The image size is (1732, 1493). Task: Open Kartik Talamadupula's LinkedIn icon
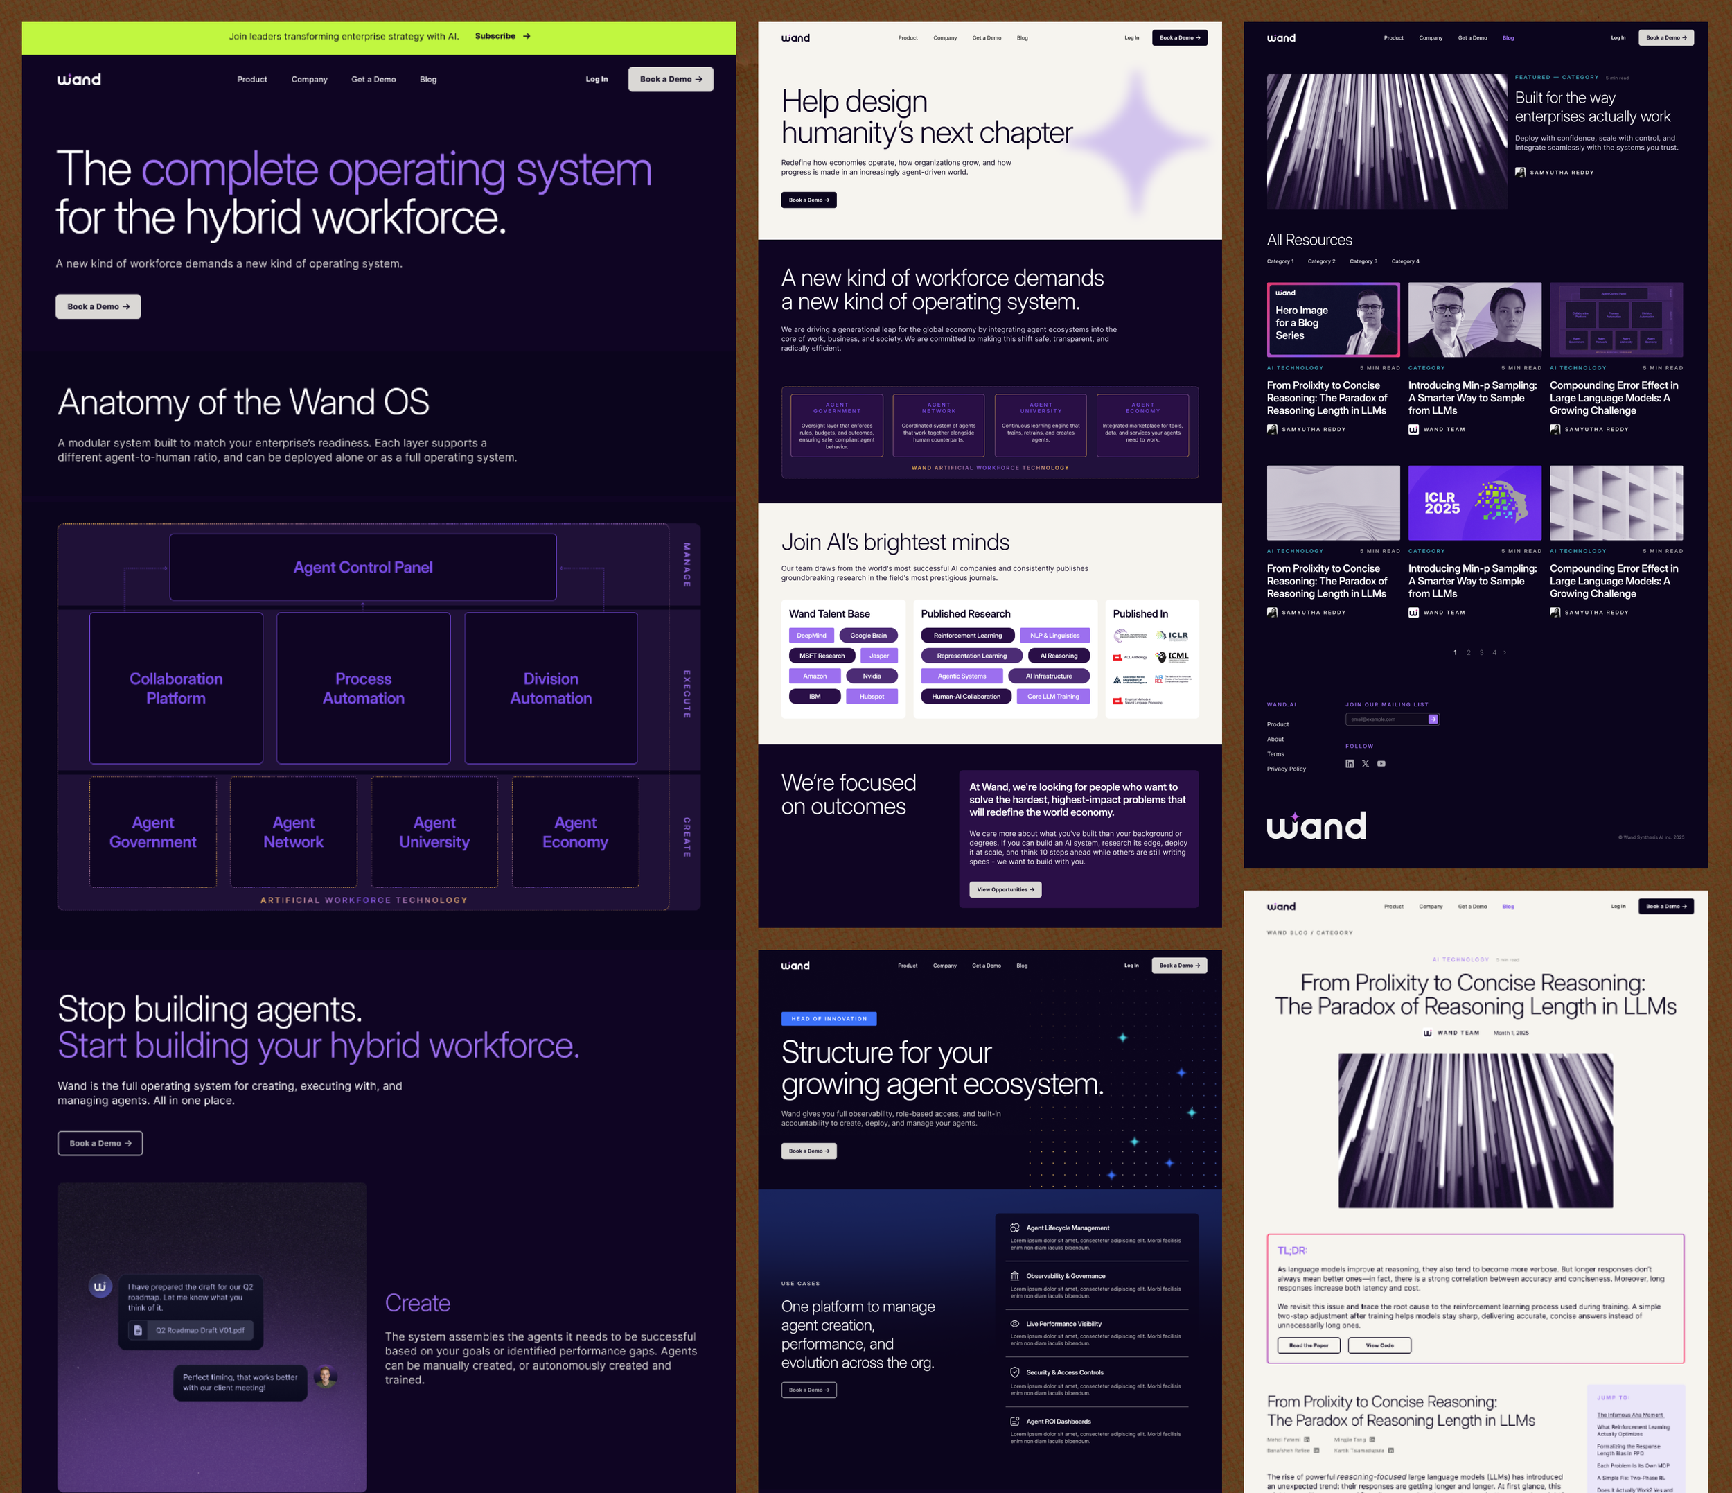pos(1392,1450)
